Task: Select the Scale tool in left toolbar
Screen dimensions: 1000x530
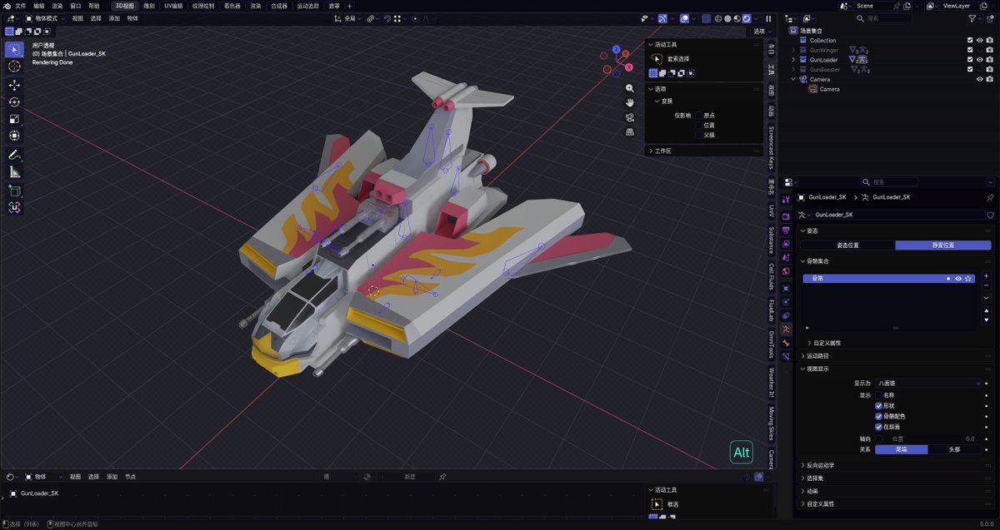Action: 14,119
